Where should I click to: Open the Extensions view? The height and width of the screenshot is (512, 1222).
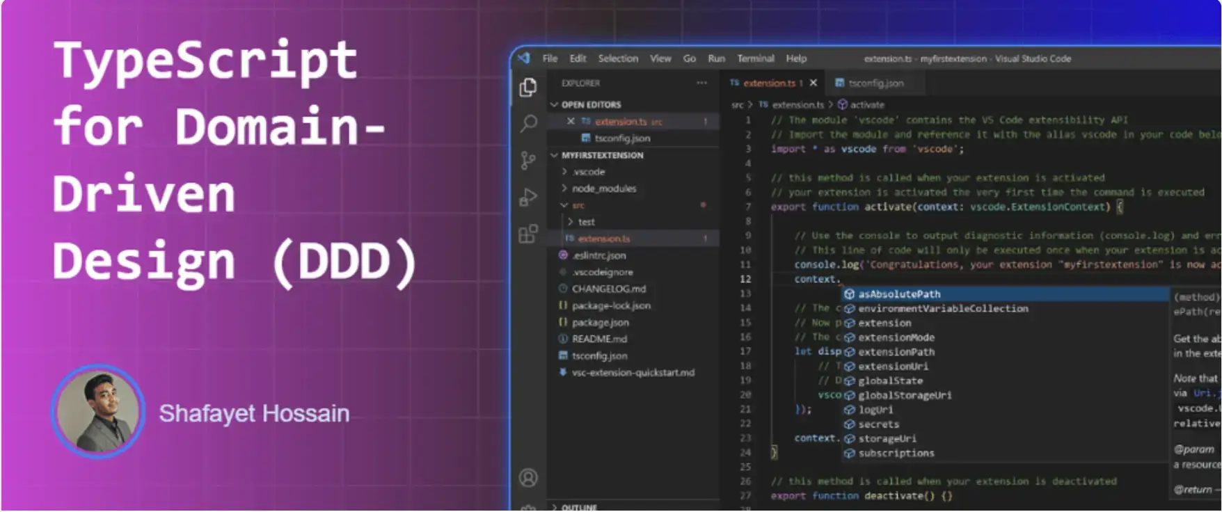point(528,234)
